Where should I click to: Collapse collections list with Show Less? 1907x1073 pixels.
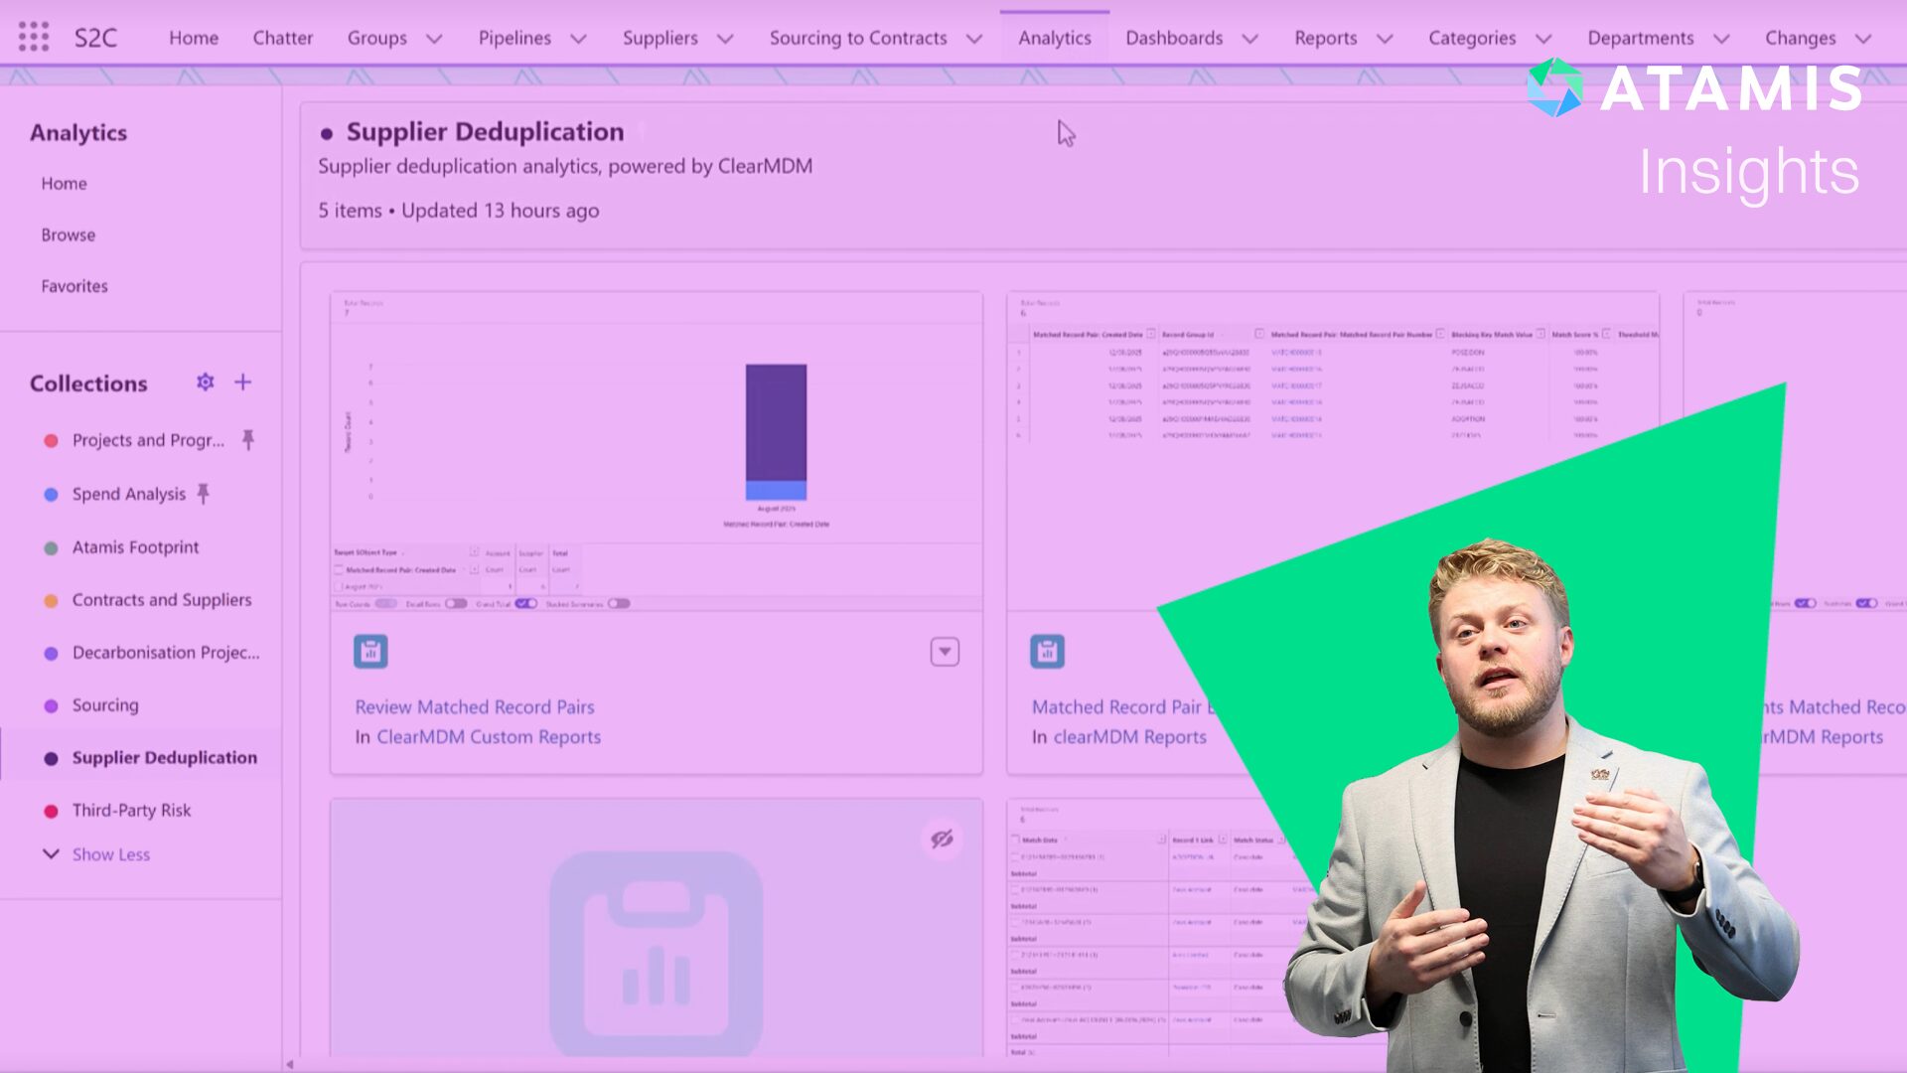coord(110,854)
